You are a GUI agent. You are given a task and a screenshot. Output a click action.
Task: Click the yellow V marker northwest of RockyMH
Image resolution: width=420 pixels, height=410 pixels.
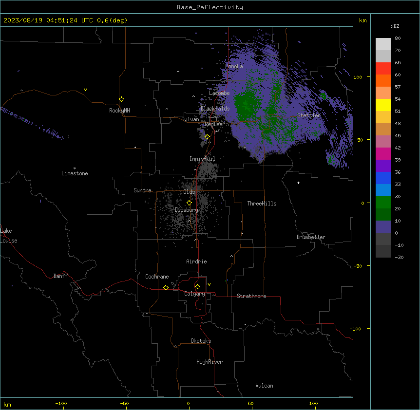[x=85, y=90]
